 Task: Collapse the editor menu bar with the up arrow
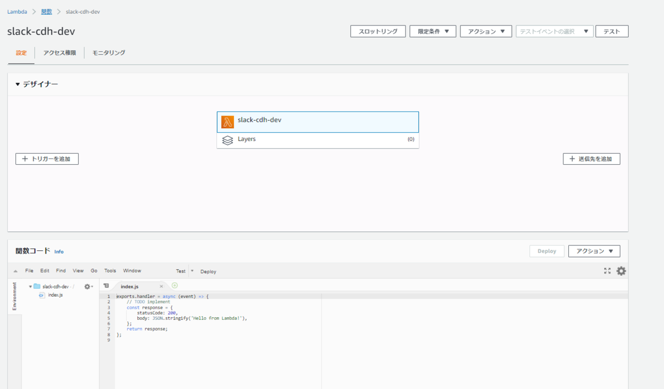click(x=15, y=271)
